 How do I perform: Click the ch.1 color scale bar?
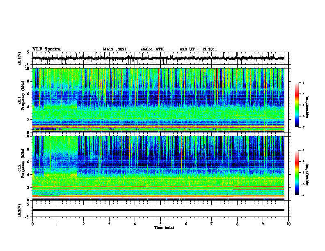[x=297, y=105]
